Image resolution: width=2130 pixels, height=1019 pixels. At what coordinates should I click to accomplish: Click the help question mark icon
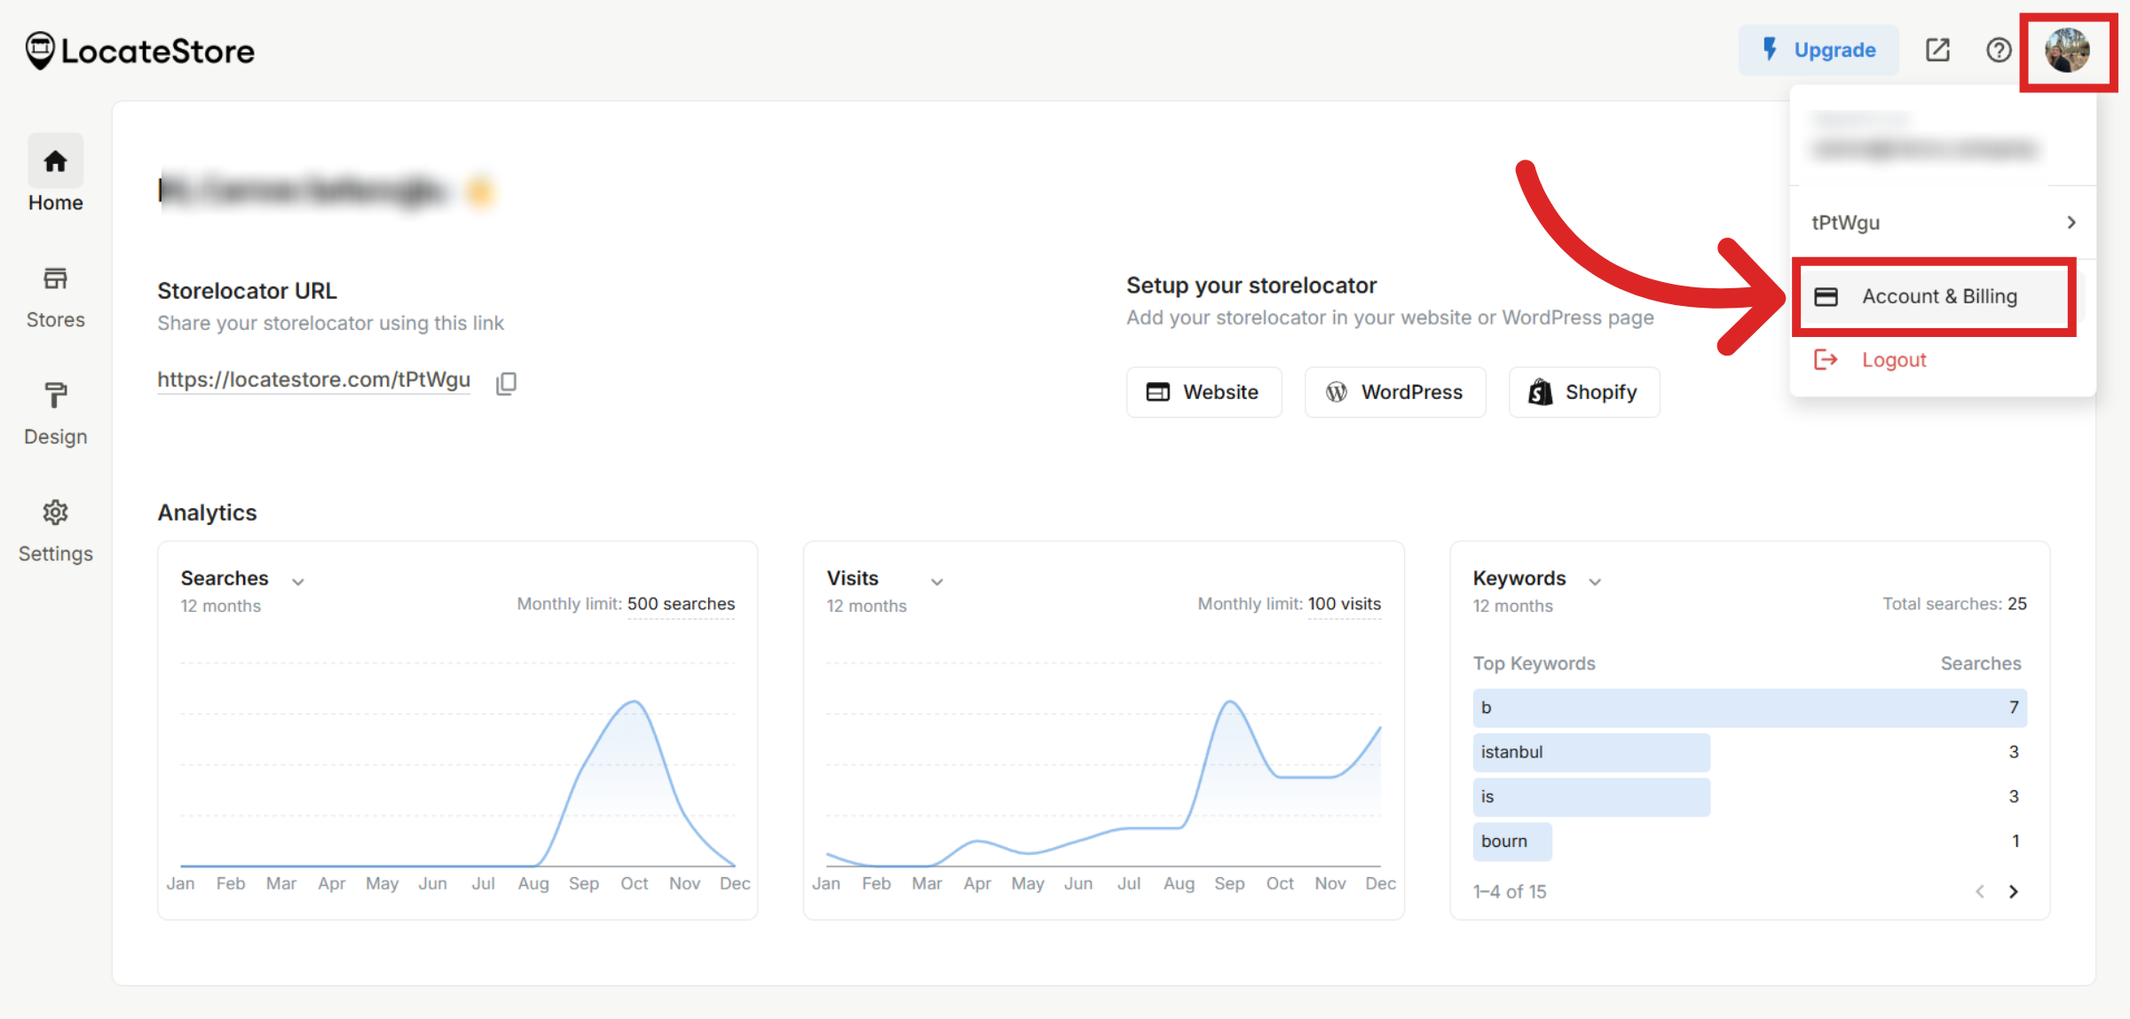(1998, 51)
